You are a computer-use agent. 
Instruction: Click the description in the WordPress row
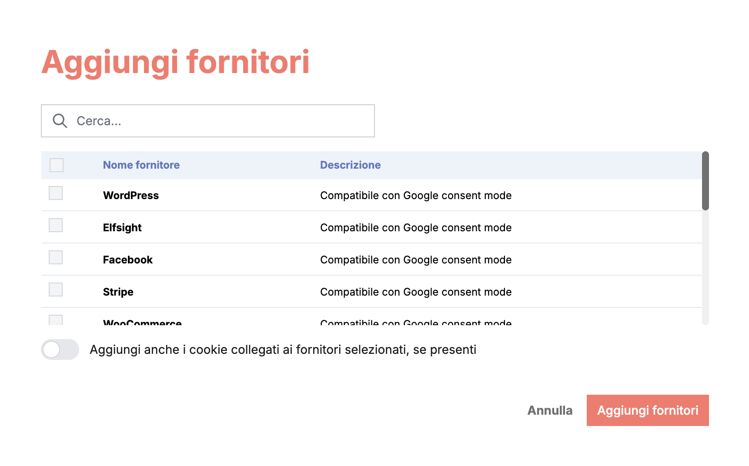[416, 196]
